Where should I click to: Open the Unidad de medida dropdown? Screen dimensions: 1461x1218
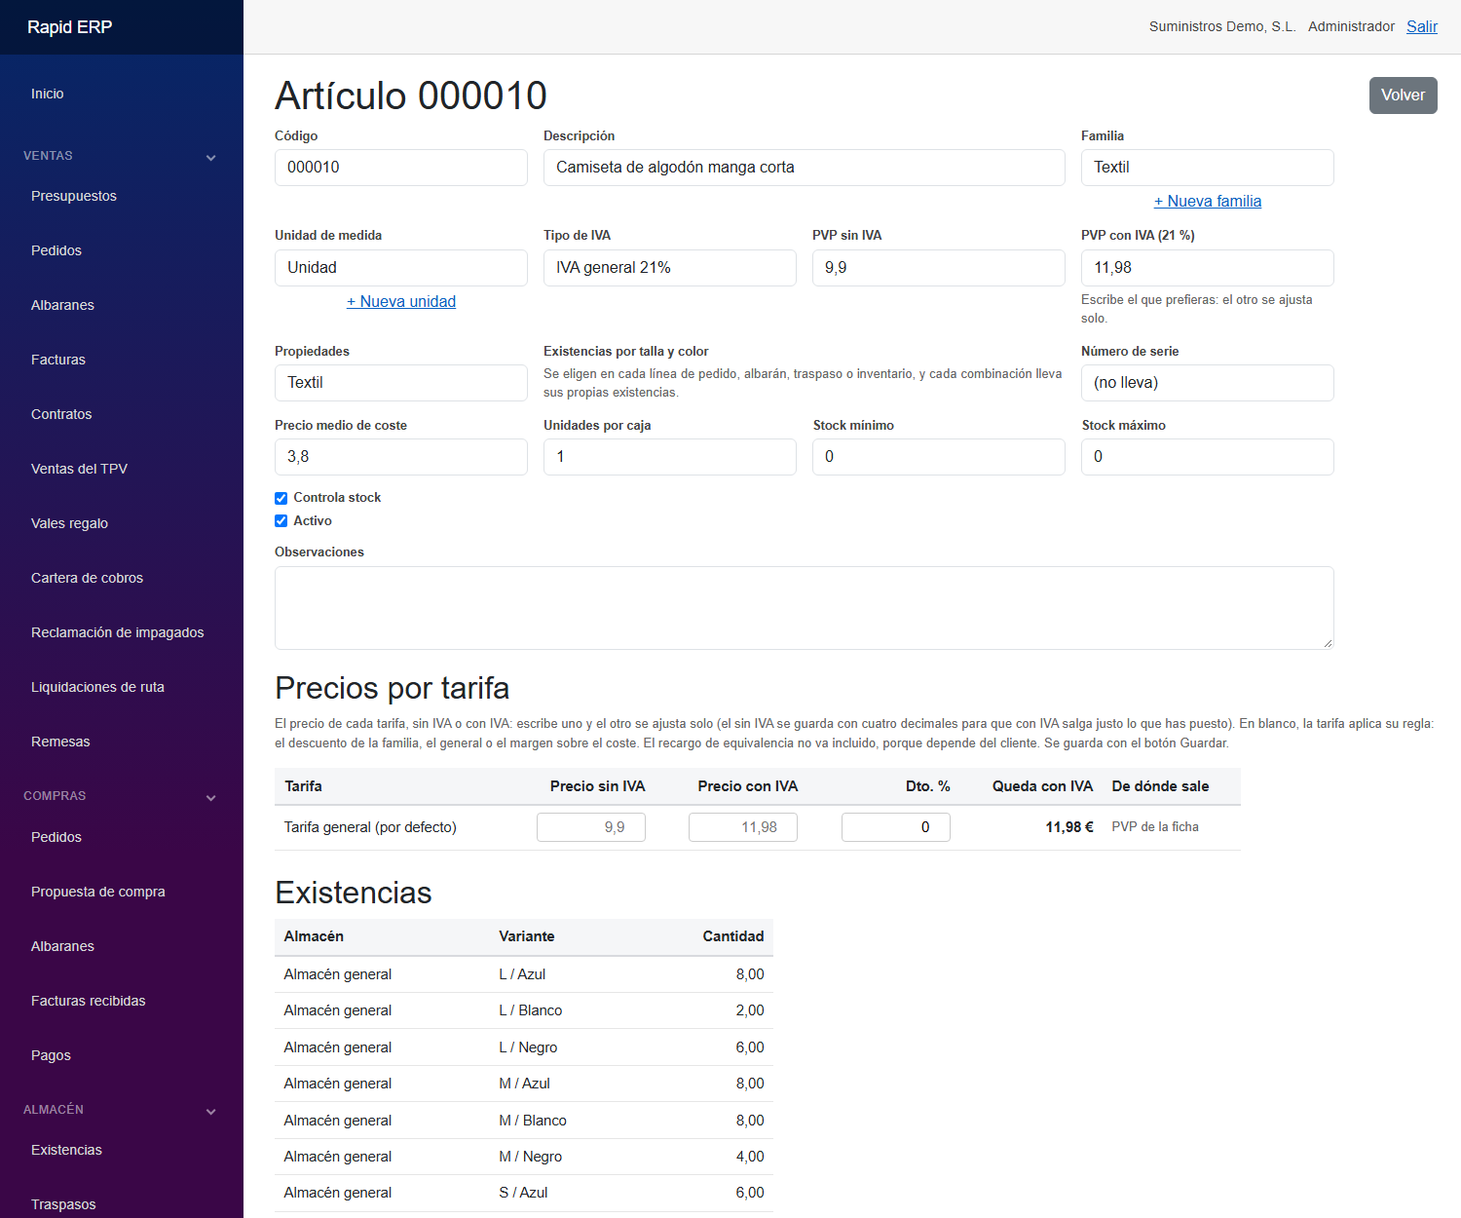click(x=400, y=268)
